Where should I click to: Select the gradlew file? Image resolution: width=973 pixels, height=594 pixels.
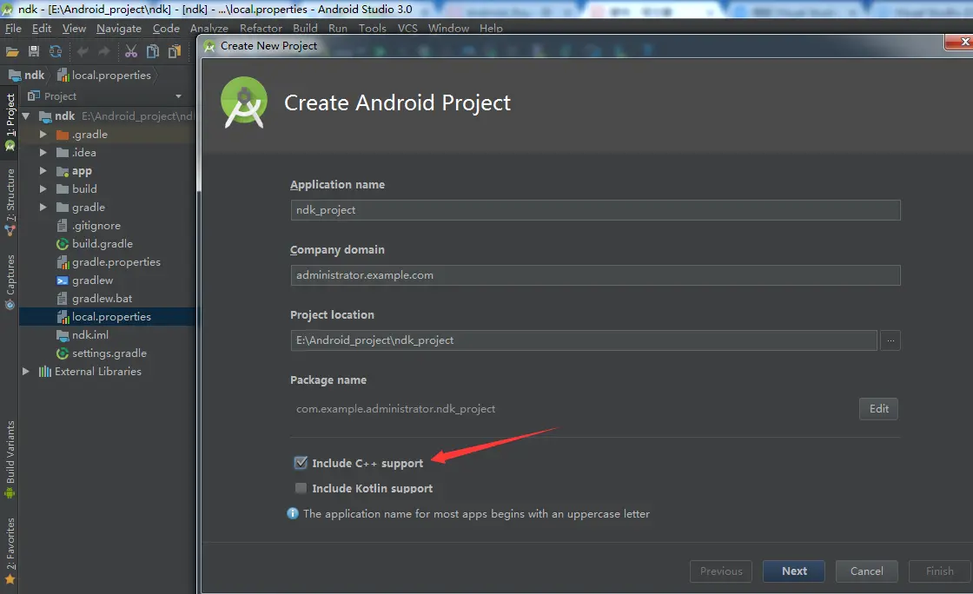point(84,280)
